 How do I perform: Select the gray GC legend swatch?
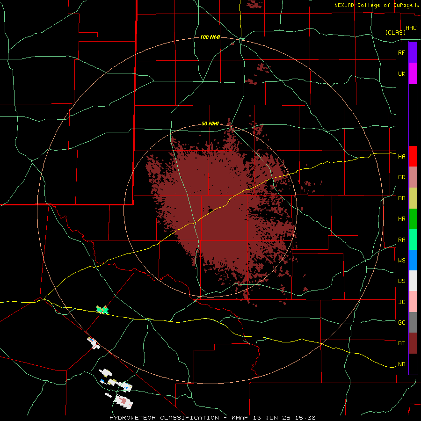point(413,322)
